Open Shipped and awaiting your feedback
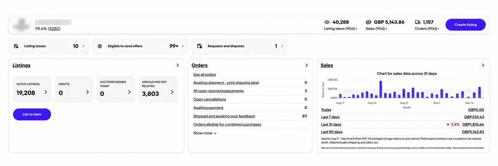The image size is (498, 166). tap(224, 116)
